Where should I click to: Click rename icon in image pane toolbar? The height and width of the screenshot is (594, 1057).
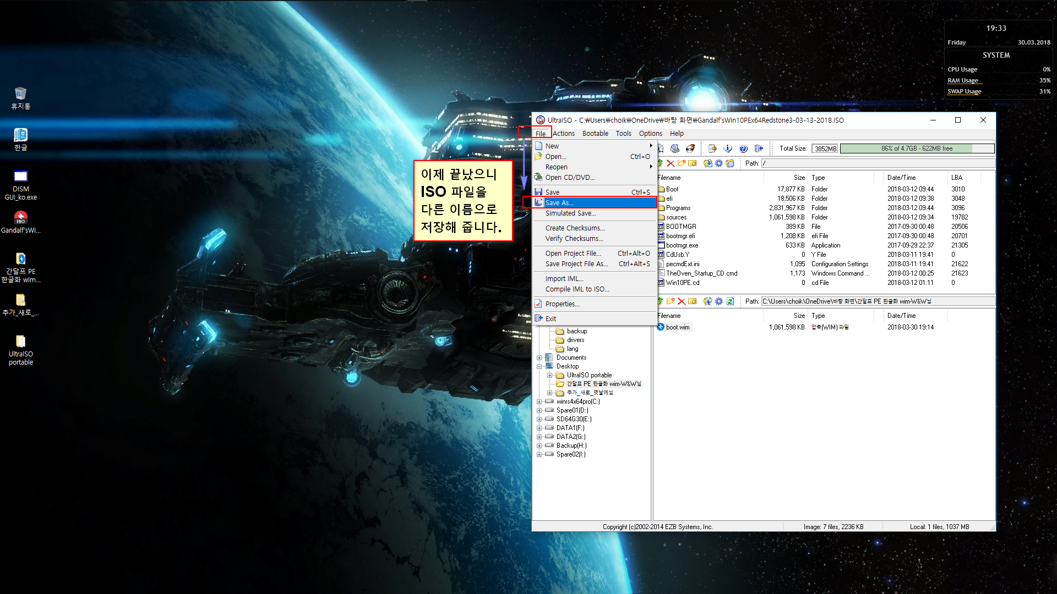click(693, 163)
